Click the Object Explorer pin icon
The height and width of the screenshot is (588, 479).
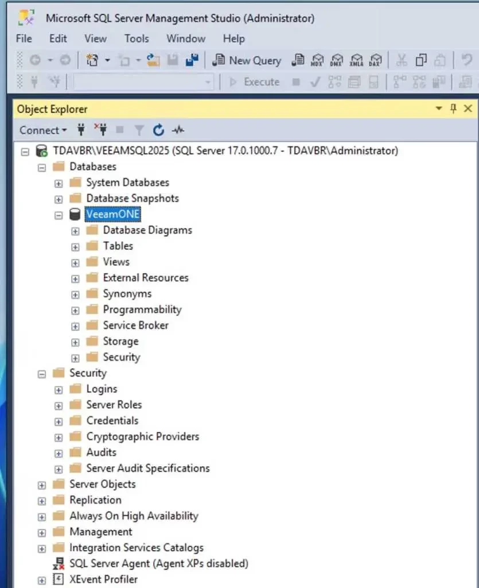[453, 109]
